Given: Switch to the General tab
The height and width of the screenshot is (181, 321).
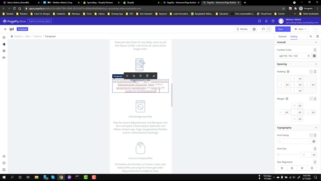Looking at the screenshot, I should pos(282,36).
